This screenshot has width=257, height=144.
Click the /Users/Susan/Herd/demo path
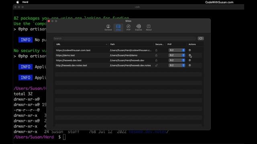(x=124, y=55)
